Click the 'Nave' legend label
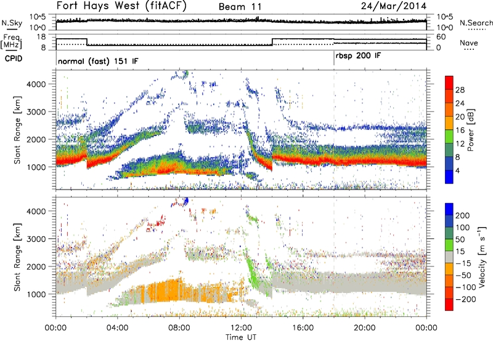Screen dimensions: 493x341 point(469,42)
